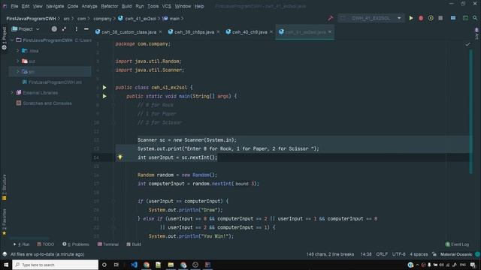Close the cwh_40_ch9.java tab
Viewport: 481px width, 270px height.
[271, 31]
